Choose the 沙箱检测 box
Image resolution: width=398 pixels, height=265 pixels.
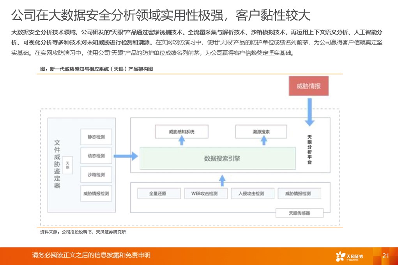[x=96, y=175]
